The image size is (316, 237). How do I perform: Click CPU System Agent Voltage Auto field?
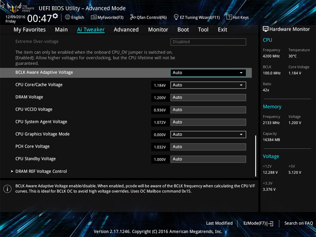(x=208, y=122)
